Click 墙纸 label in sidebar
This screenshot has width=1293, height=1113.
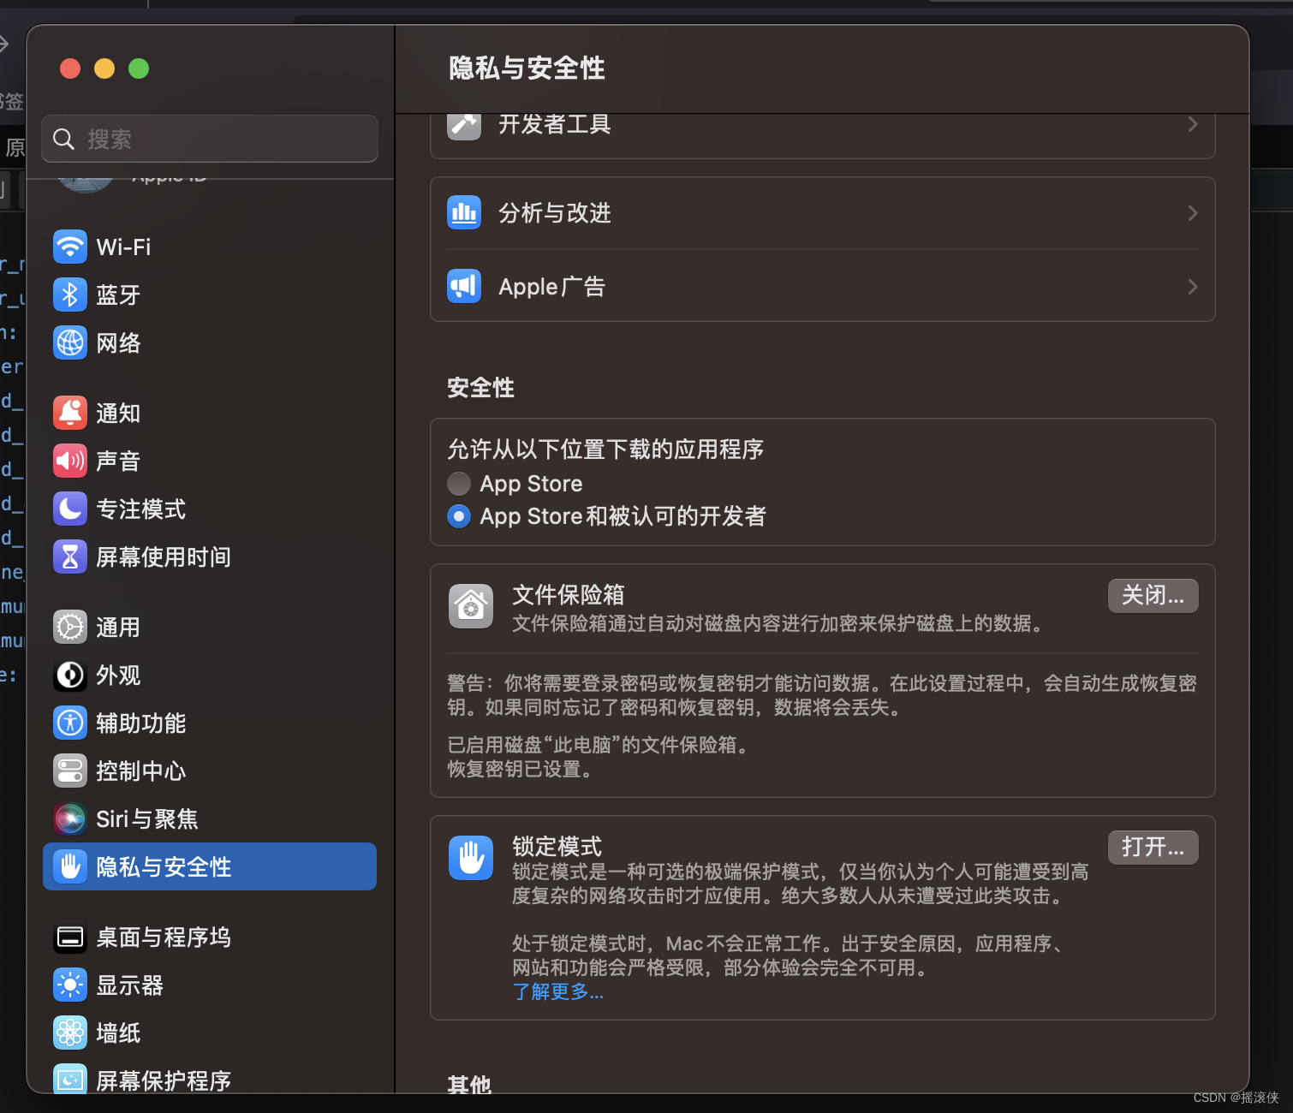pyautogui.click(x=118, y=1033)
